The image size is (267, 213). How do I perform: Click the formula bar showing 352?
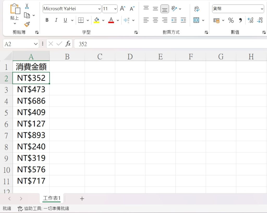(x=170, y=44)
